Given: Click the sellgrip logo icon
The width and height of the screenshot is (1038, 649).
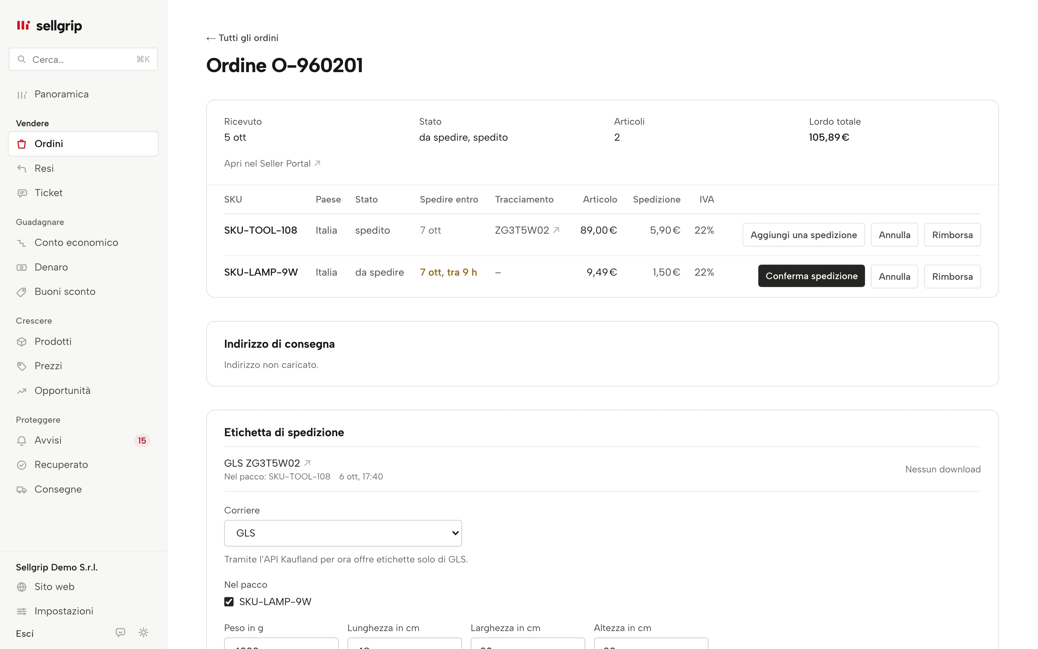Looking at the screenshot, I should 23,25.
